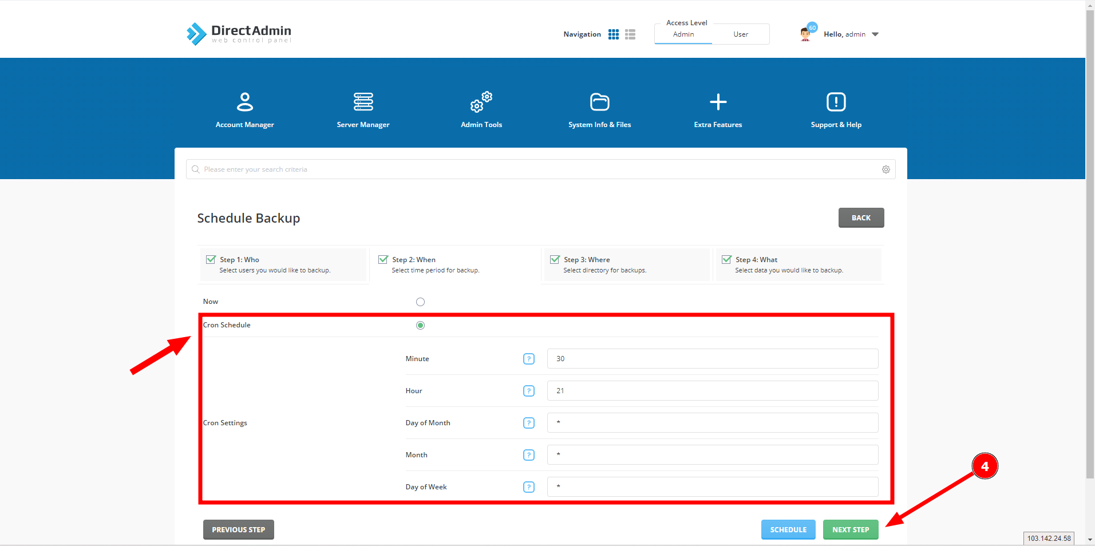
Task: Click the search gear settings icon
Action: pyautogui.click(x=886, y=169)
